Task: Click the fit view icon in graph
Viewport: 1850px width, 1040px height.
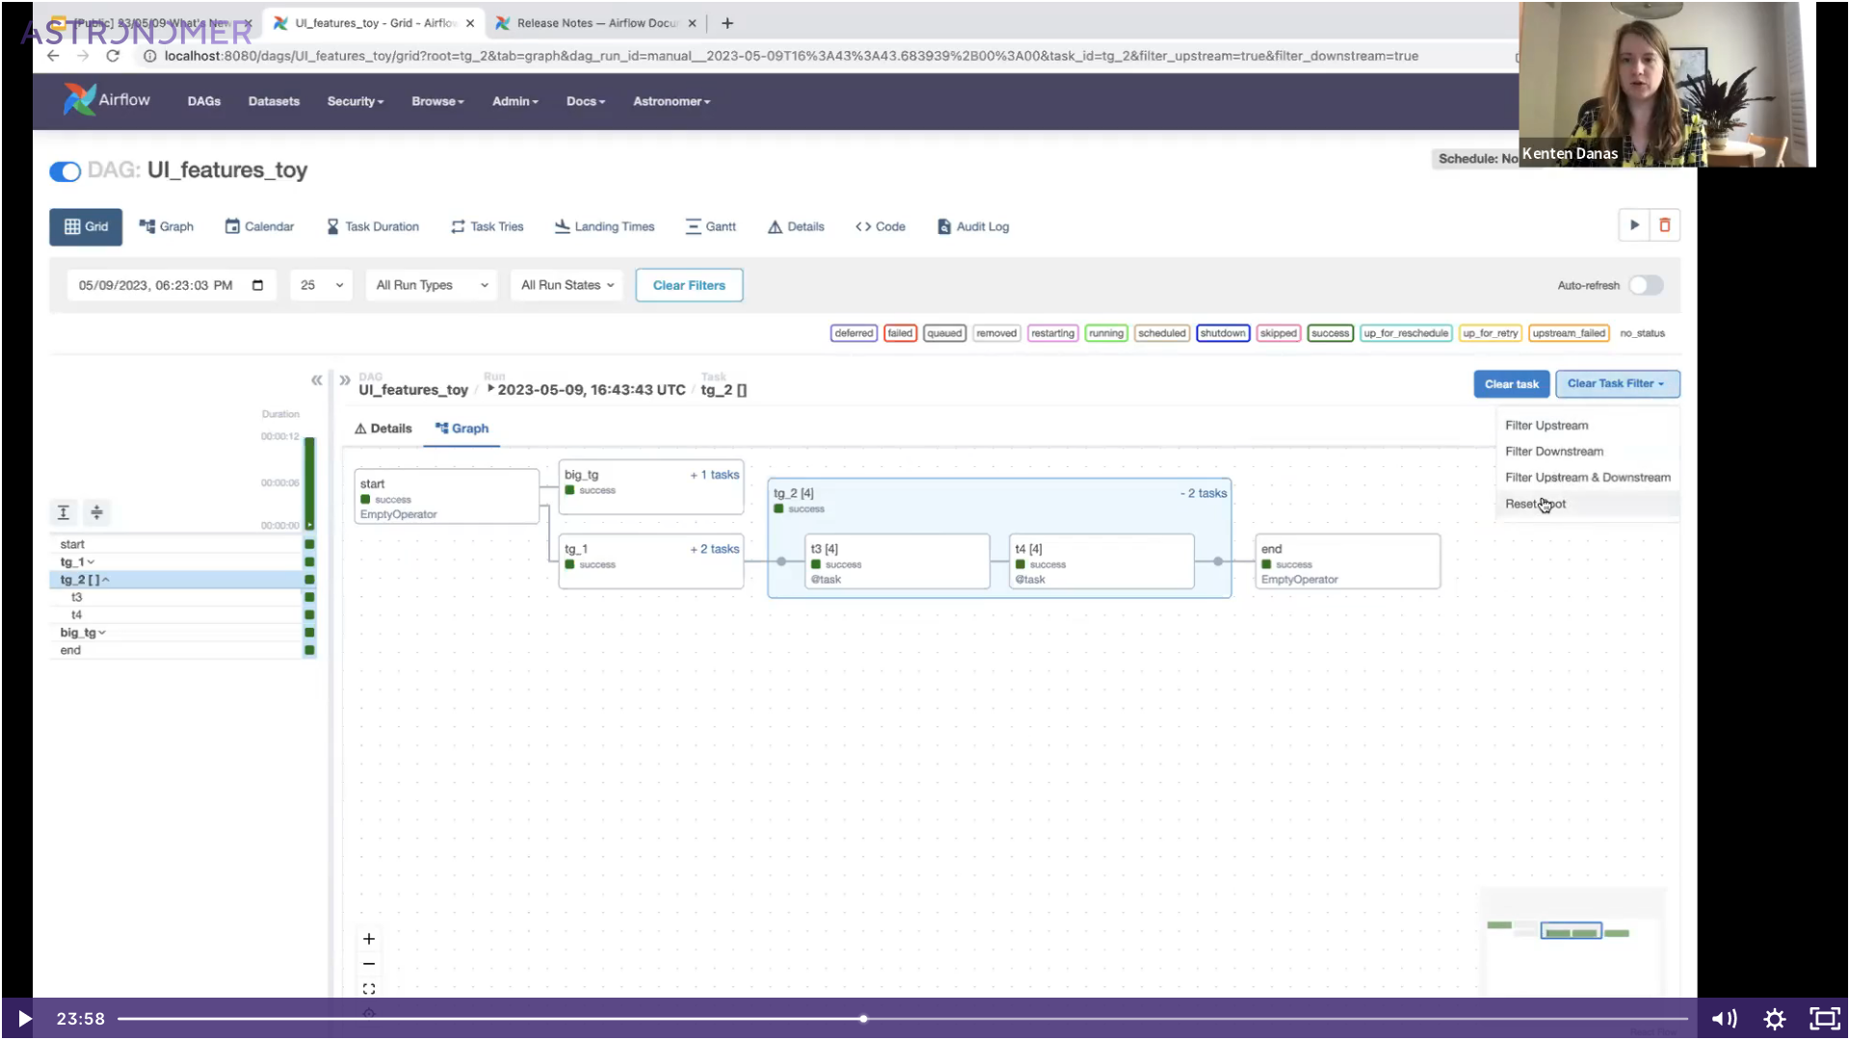Action: (x=369, y=989)
